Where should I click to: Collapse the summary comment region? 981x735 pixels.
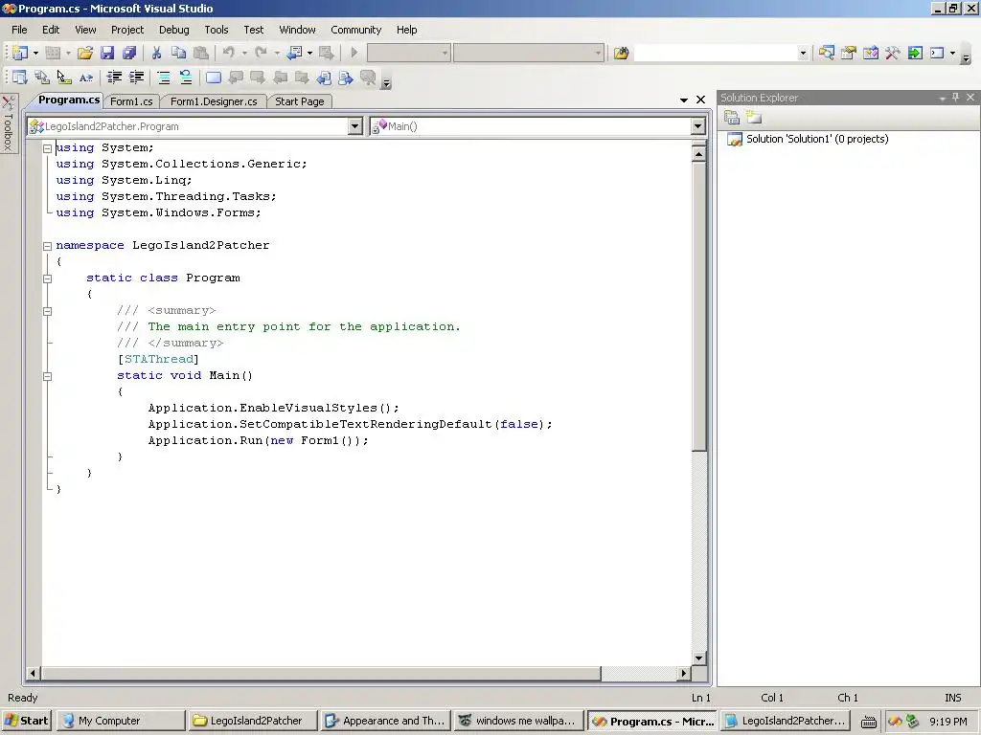click(x=47, y=311)
